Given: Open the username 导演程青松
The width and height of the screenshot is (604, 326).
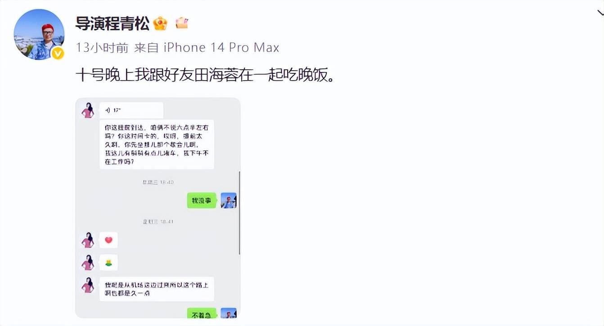Looking at the screenshot, I should pyautogui.click(x=112, y=23).
